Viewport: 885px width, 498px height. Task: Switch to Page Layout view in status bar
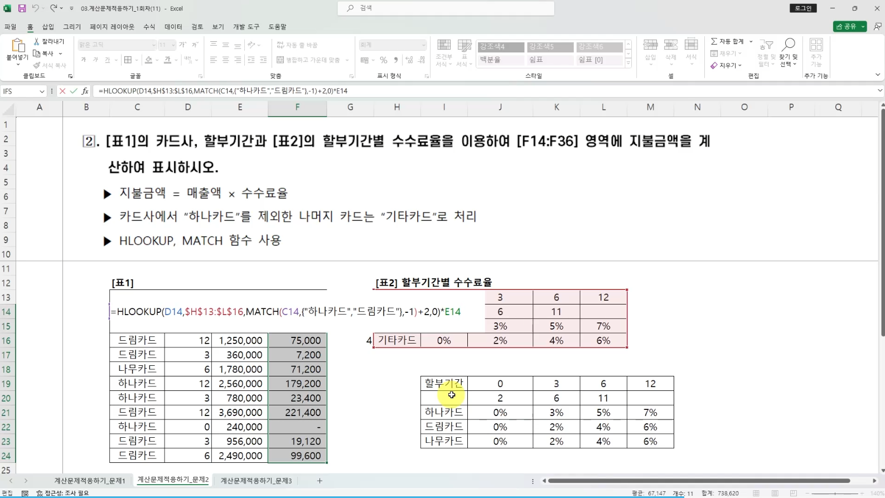click(775, 494)
